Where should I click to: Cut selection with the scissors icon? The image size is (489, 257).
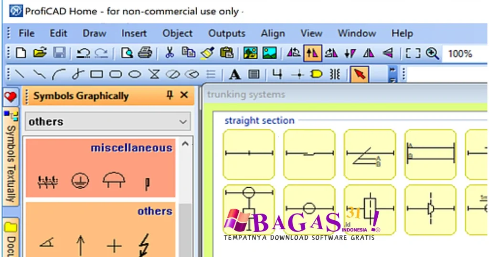(170, 53)
